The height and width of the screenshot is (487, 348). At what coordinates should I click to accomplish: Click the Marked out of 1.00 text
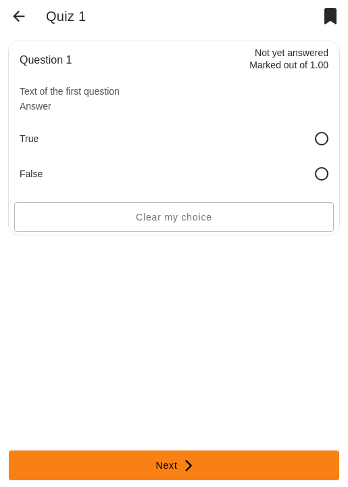pos(289,65)
